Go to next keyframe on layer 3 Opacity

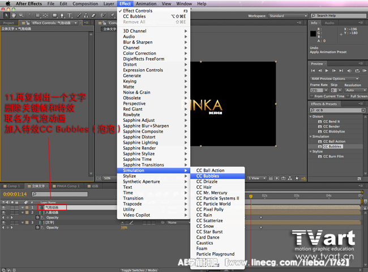point(11,227)
